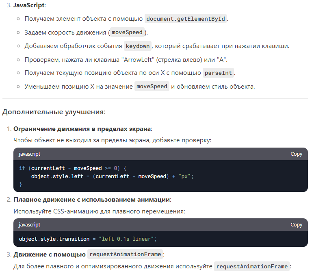Click requestAnimationFrame chip in the bold heading

125,254
